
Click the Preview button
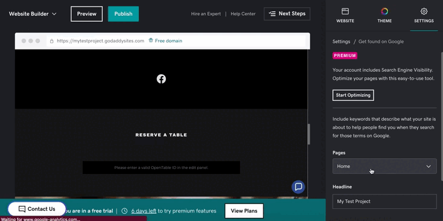pos(87,14)
